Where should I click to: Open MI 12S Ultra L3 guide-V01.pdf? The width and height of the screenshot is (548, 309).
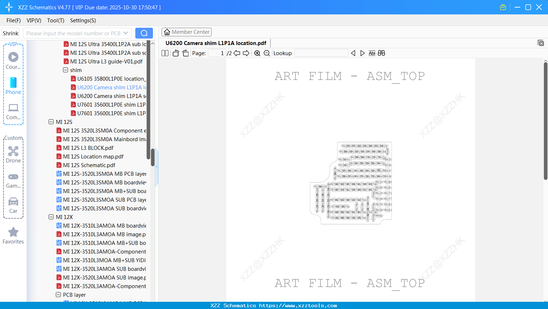(x=103, y=61)
